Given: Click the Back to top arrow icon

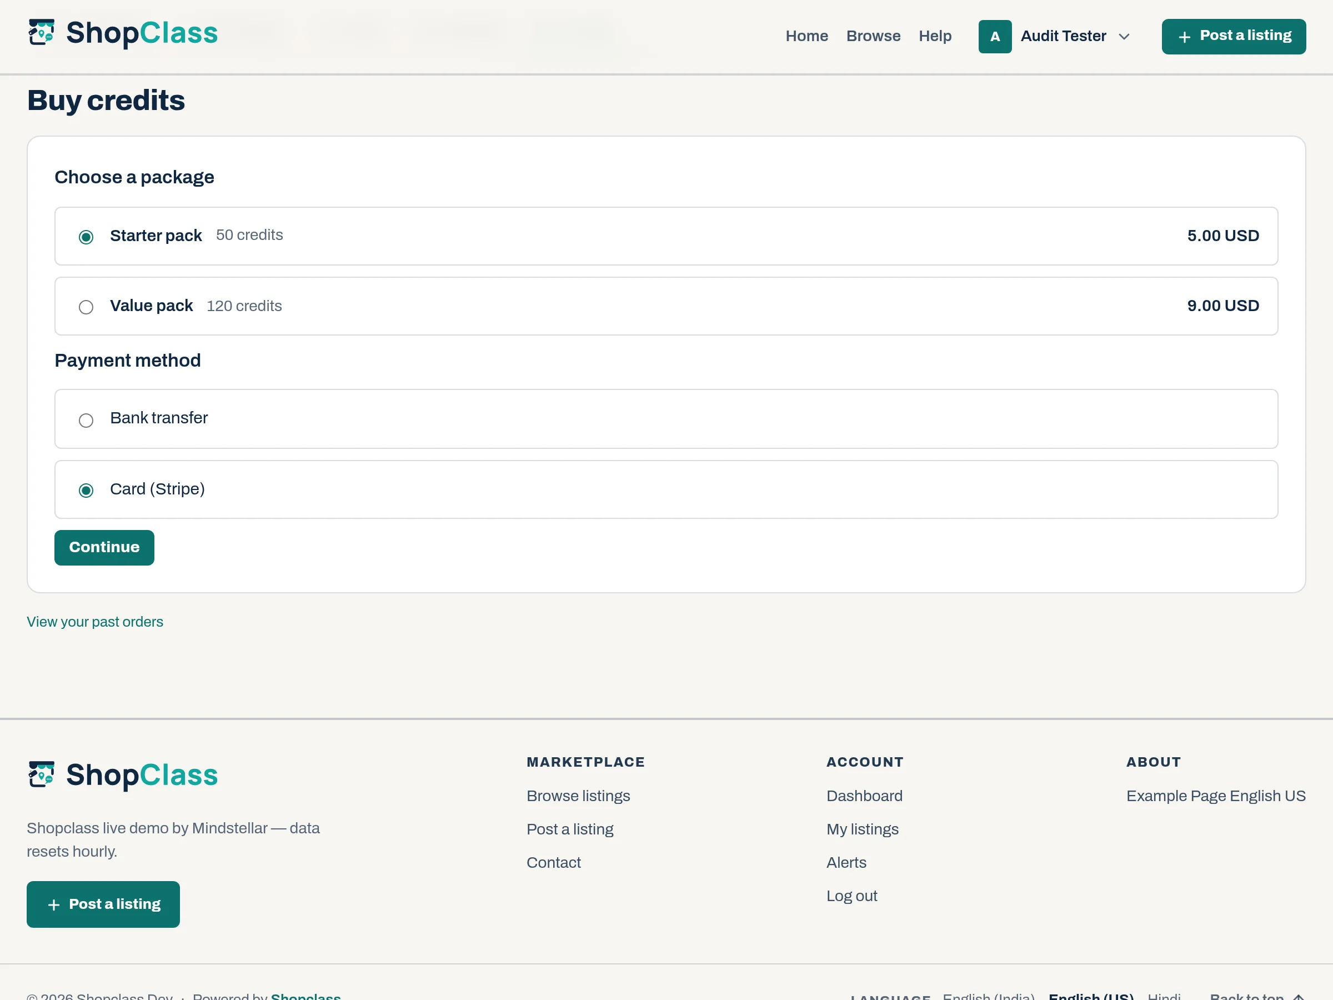Looking at the screenshot, I should click(x=1299, y=996).
